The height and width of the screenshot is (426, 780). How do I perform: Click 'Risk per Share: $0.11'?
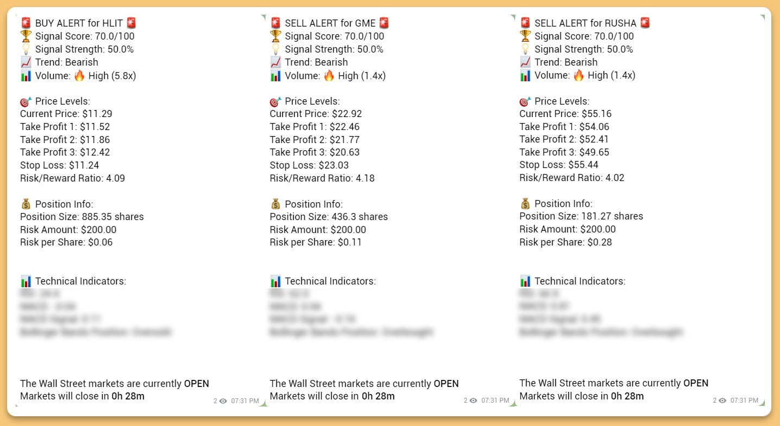click(316, 242)
